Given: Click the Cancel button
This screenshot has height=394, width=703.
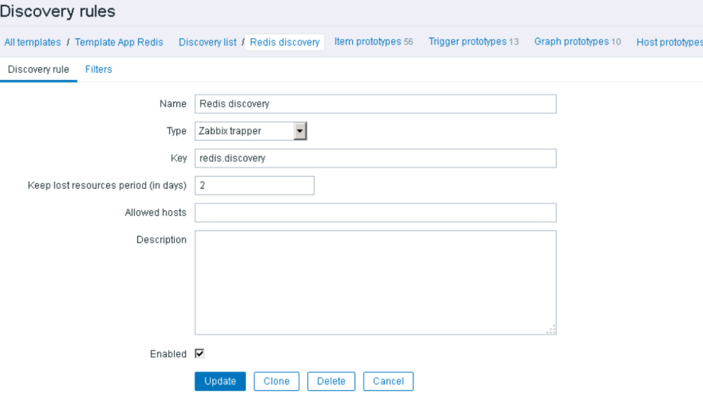Looking at the screenshot, I should pyautogui.click(x=388, y=382).
